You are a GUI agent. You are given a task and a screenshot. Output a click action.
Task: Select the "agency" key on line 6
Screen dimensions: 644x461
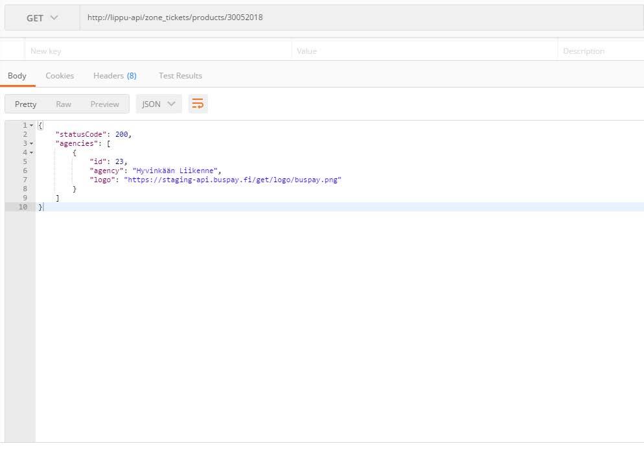pos(107,171)
